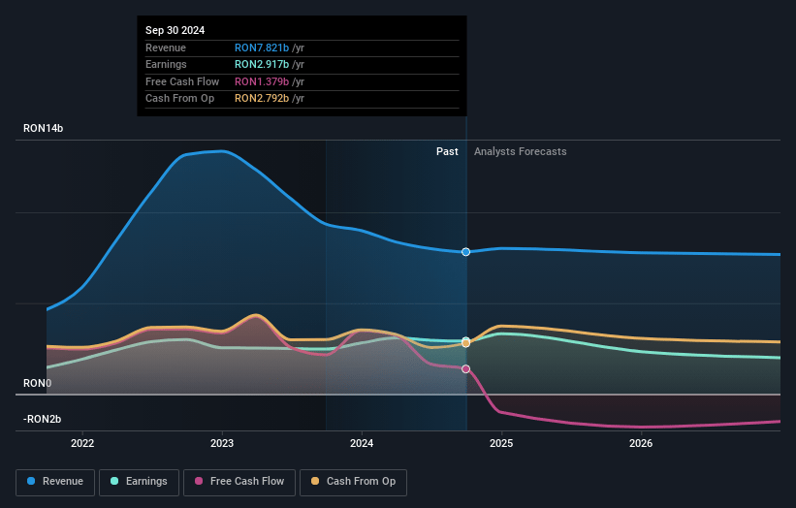
Task: Click the pink Free Cash Flow data point
Action: pyautogui.click(x=465, y=369)
